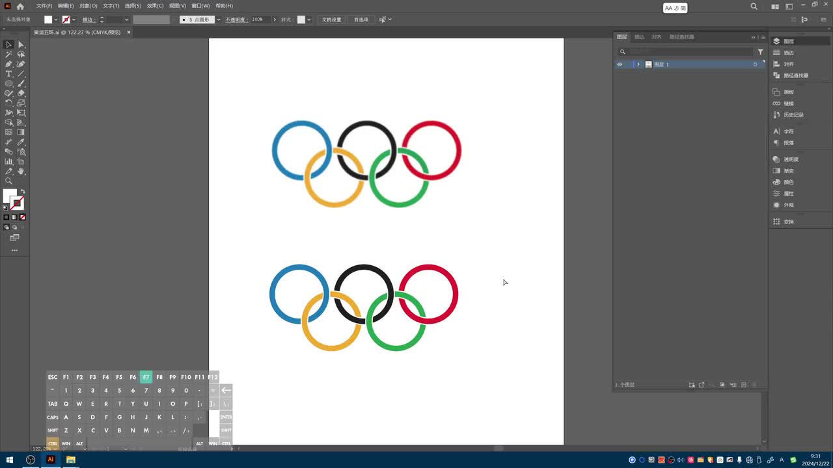Switch to the 描边 tab
This screenshot has height=468, width=833.
tap(640, 37)
